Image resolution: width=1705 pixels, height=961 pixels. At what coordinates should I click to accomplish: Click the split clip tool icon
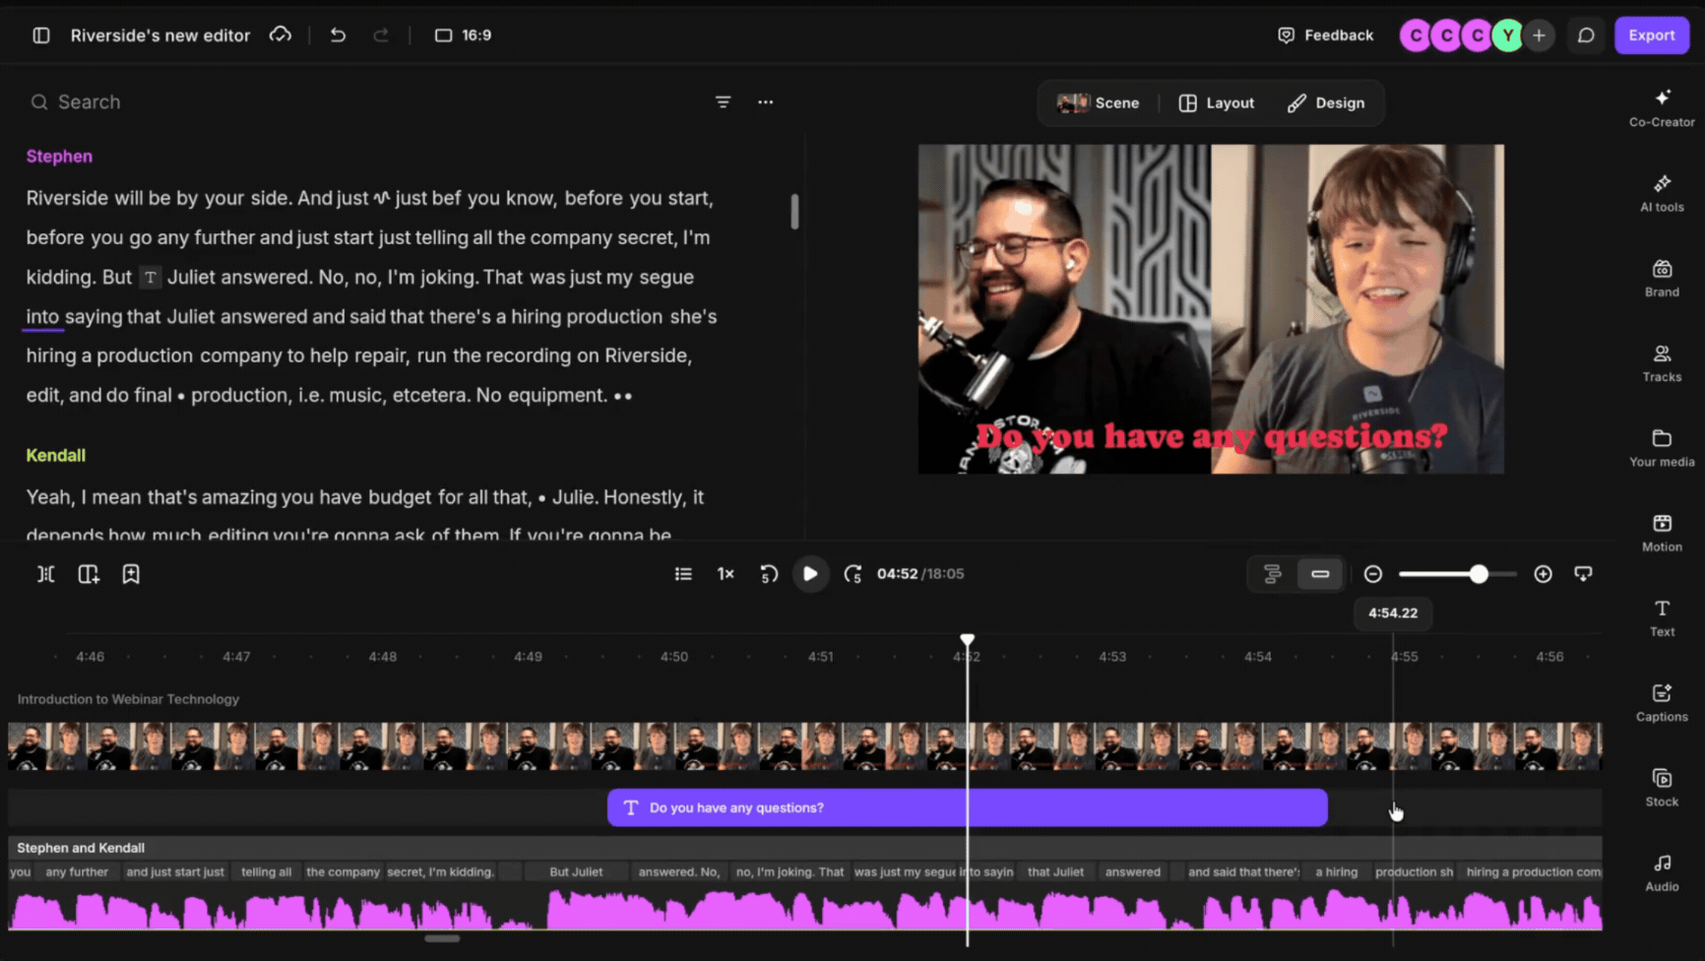point(46,574)
